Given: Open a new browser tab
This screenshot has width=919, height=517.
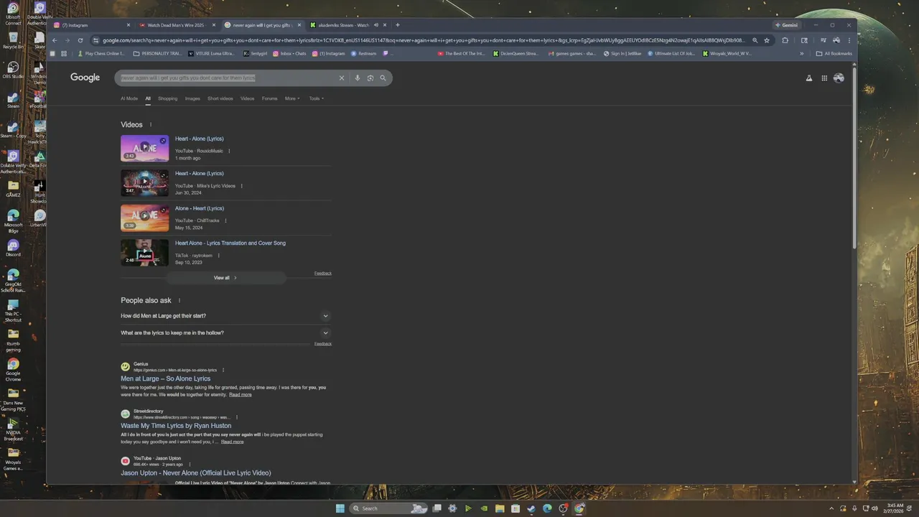Looking at the screenshot, I should tap(398, 25).
